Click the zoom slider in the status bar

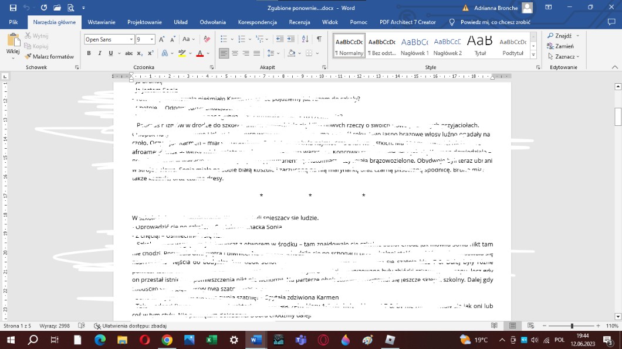pyautogui.click(x=572, y=326)
